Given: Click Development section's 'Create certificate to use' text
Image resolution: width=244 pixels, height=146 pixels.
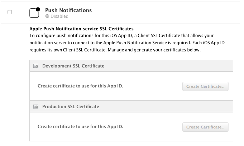Looking at the screenshot, I should (80, 86).
